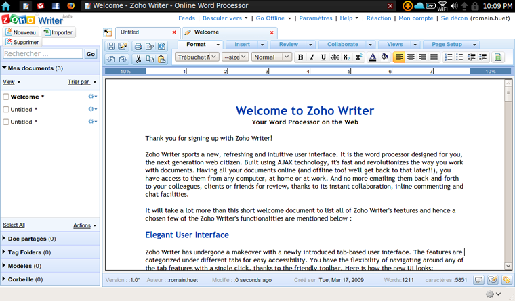This screenshot has height=301, width=515.
Task: Open the Normal paragraph style dropdown
Action: pyautogui.click(x=272, y=57)
